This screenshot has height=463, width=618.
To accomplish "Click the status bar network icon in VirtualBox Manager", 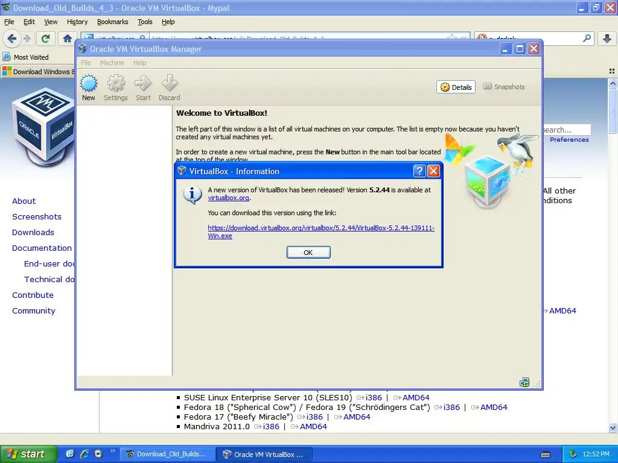I will coord(524,382).
